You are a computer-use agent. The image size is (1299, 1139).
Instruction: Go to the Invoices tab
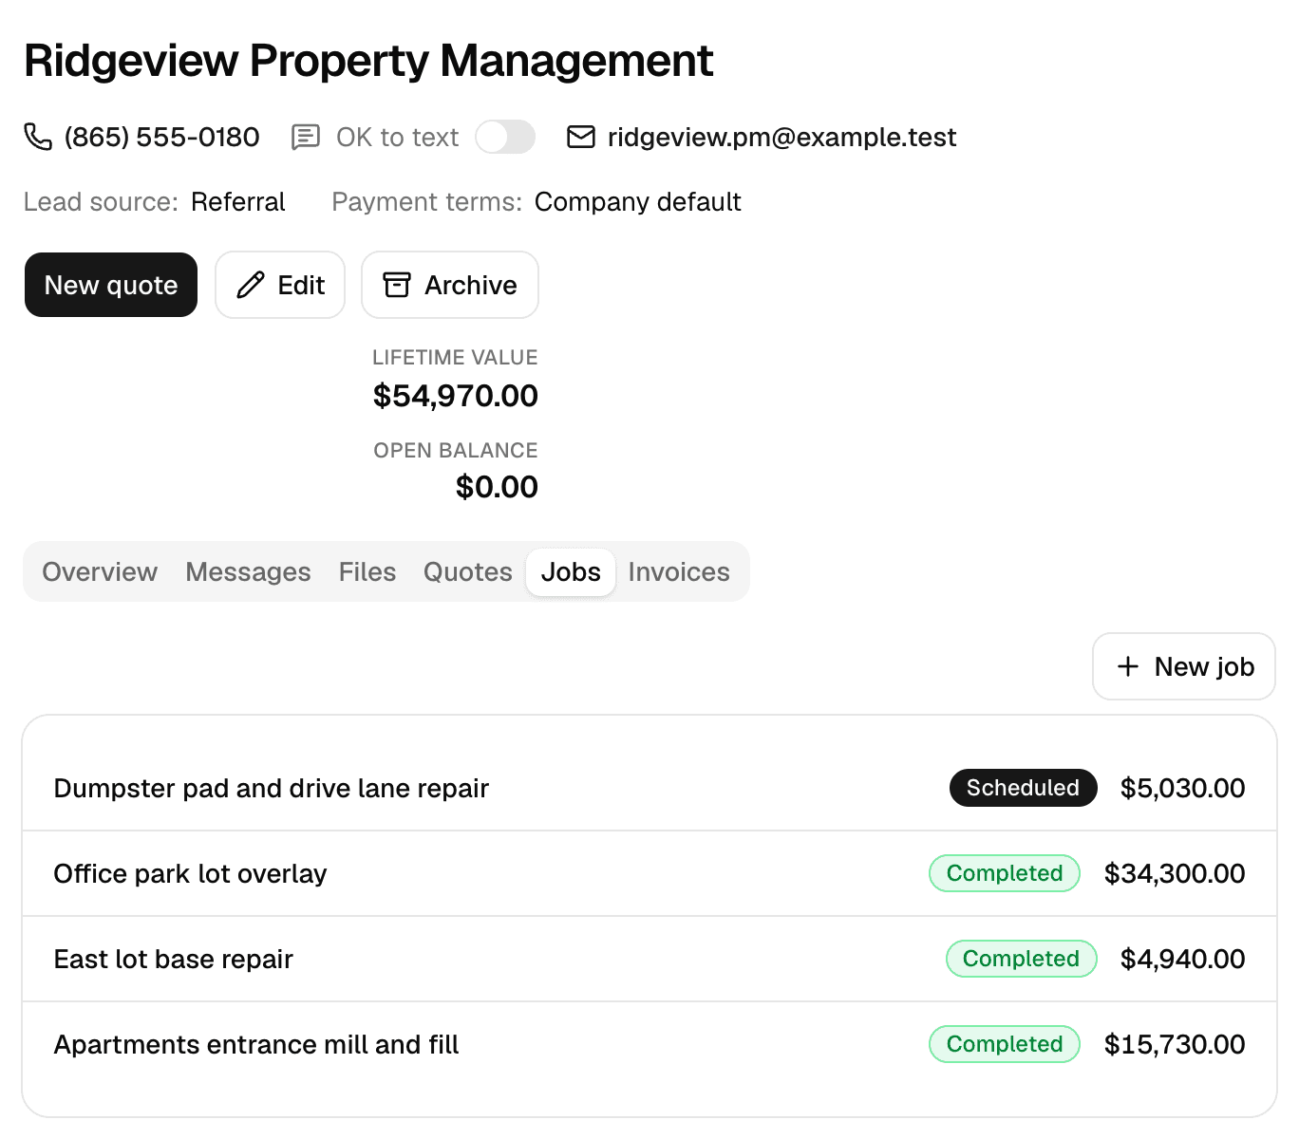tap(679, 571)
